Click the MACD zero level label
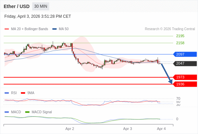The height and width of the screenshot is (134, 198). click(177, 119)
